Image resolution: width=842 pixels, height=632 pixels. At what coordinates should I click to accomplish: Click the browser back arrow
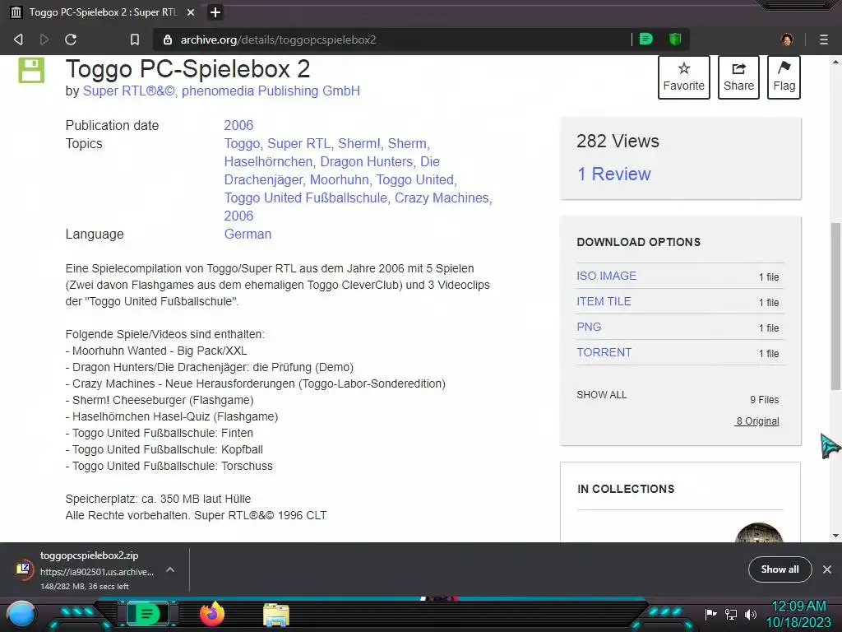coord(18,39)
